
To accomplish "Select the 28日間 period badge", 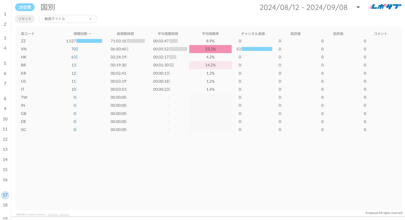I will pos(25,7).
